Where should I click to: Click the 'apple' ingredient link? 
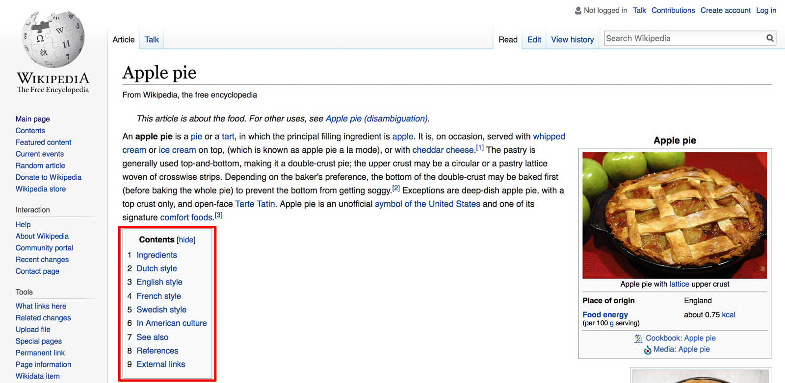coord(403,137)
